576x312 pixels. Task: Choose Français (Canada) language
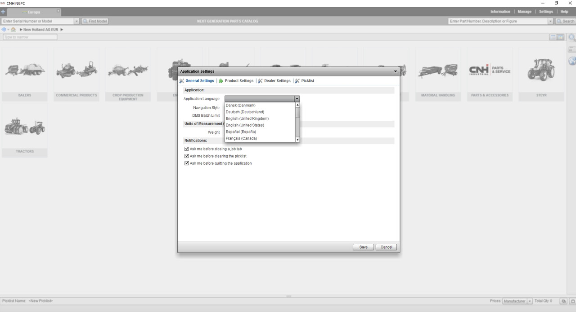coord(260,138)
